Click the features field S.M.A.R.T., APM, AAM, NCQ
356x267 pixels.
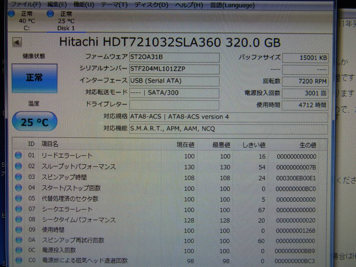[x=229, y=129]
